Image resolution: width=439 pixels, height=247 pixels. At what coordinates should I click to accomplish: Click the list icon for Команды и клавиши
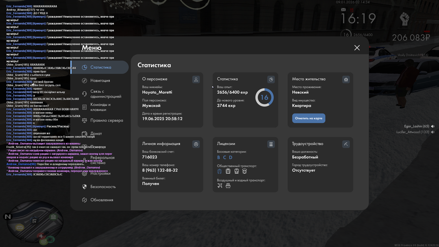point(84,107)
